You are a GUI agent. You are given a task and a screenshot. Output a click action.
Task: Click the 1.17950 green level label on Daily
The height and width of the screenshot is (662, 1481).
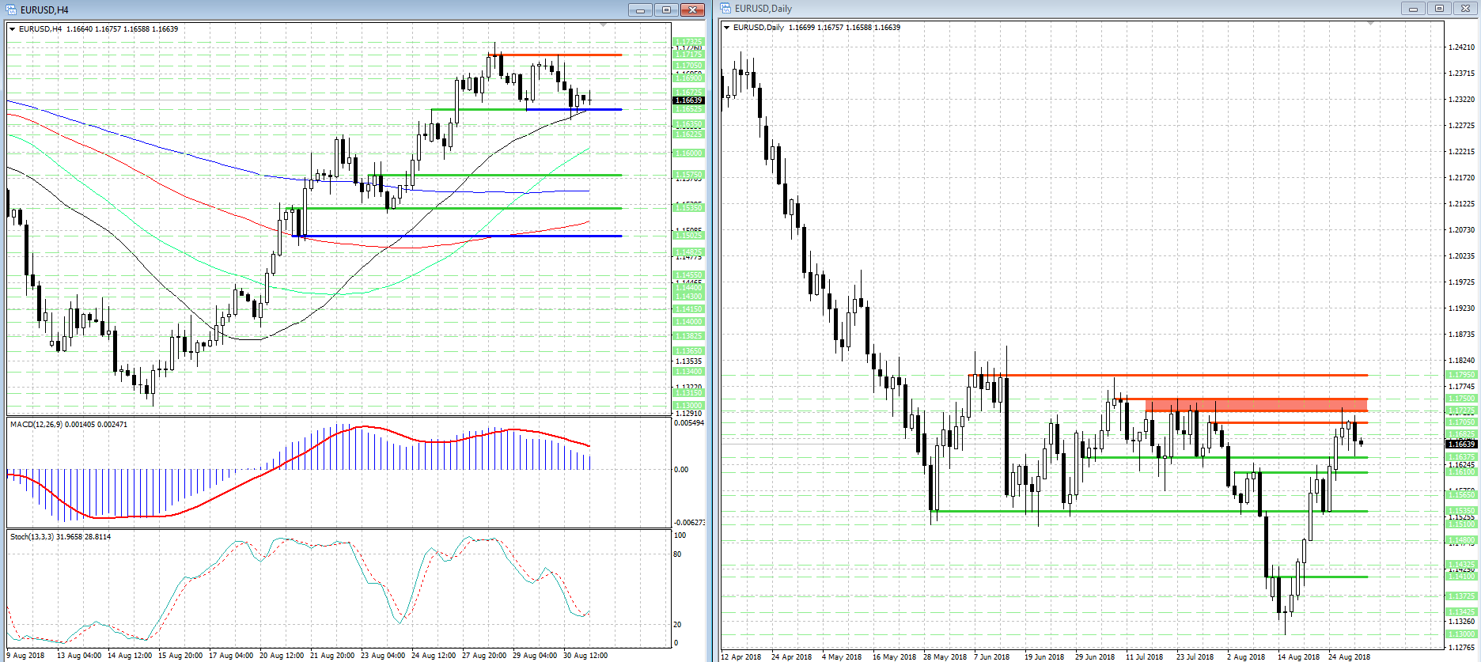click(x=1461, y=375)
